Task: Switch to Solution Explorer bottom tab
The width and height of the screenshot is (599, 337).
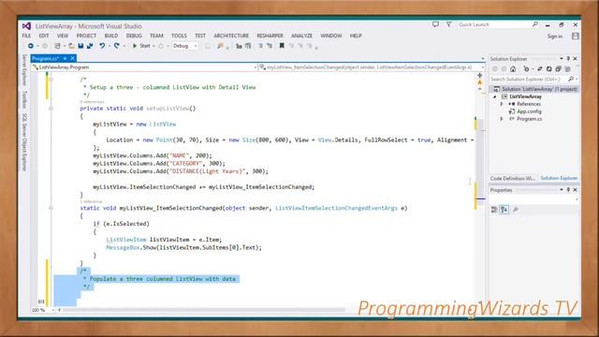Action: pos(559,179)
